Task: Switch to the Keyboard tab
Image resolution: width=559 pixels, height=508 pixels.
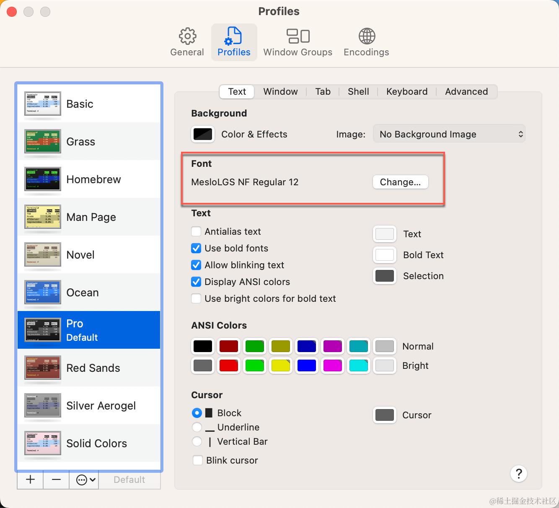Action: 407,92
